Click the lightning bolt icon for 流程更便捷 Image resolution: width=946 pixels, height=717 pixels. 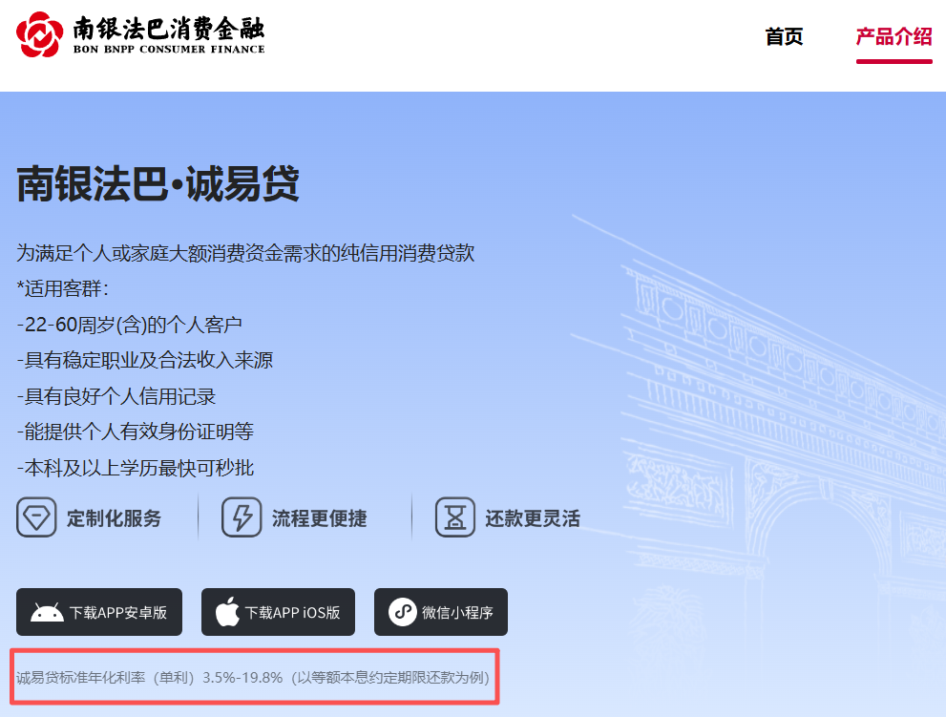pos(242,517)
